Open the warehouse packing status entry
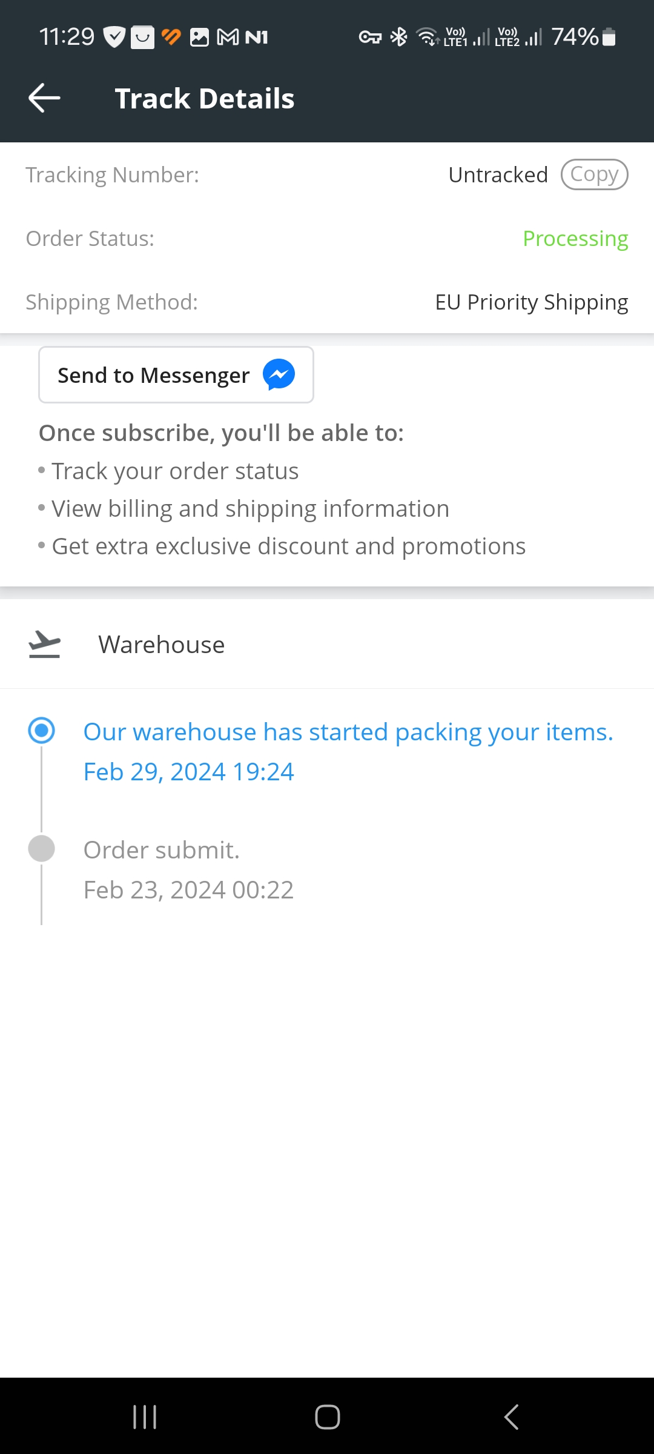Screen dimensions: 654x1454 [348, 751]
